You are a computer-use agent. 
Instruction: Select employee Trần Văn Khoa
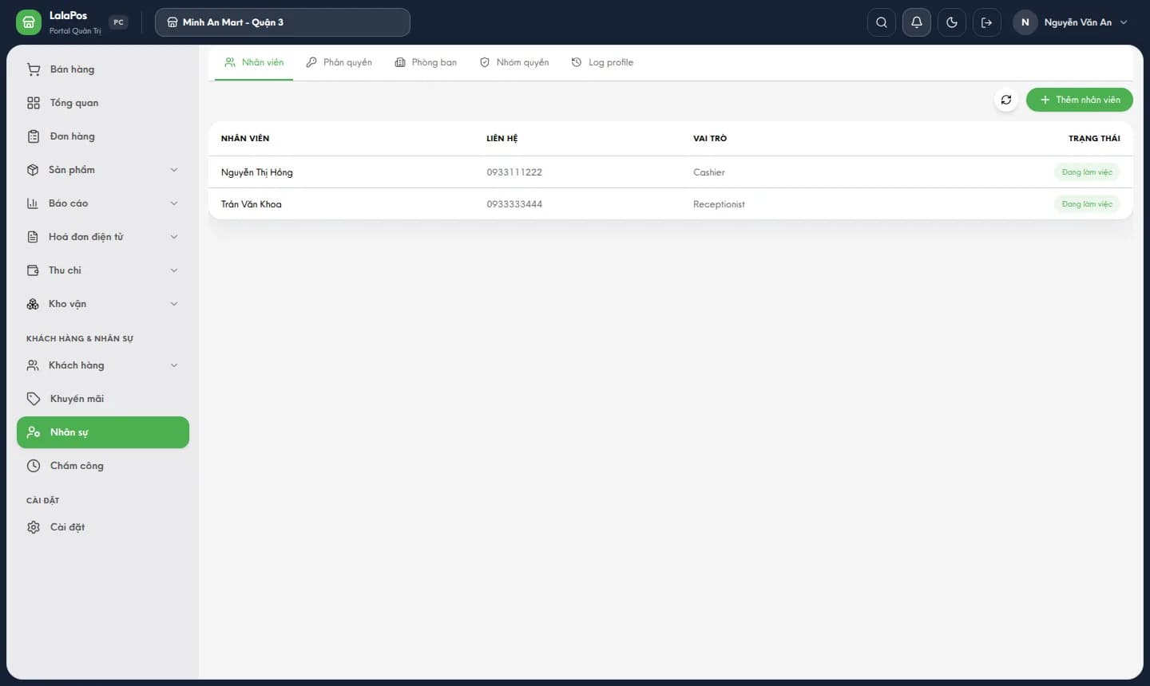(x=252, y=204)
